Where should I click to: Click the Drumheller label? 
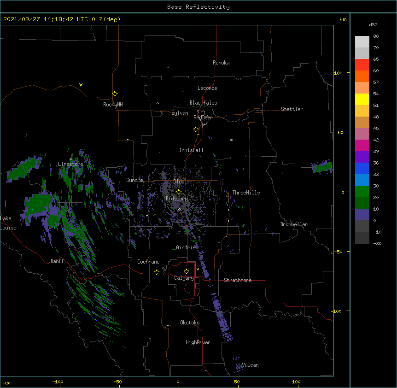(294, 224)
